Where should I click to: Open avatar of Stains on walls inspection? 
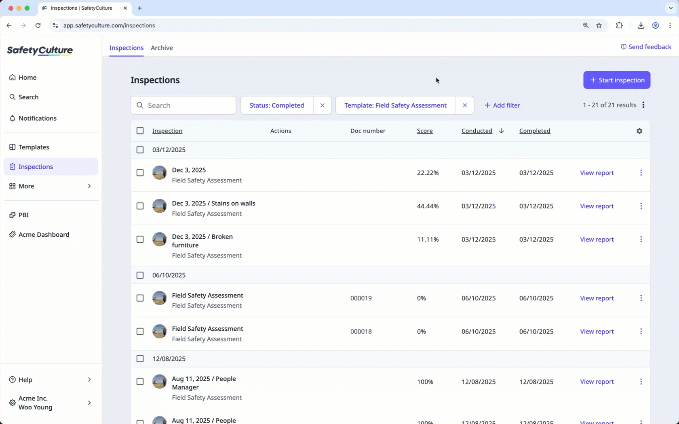[x=159, y=206]
